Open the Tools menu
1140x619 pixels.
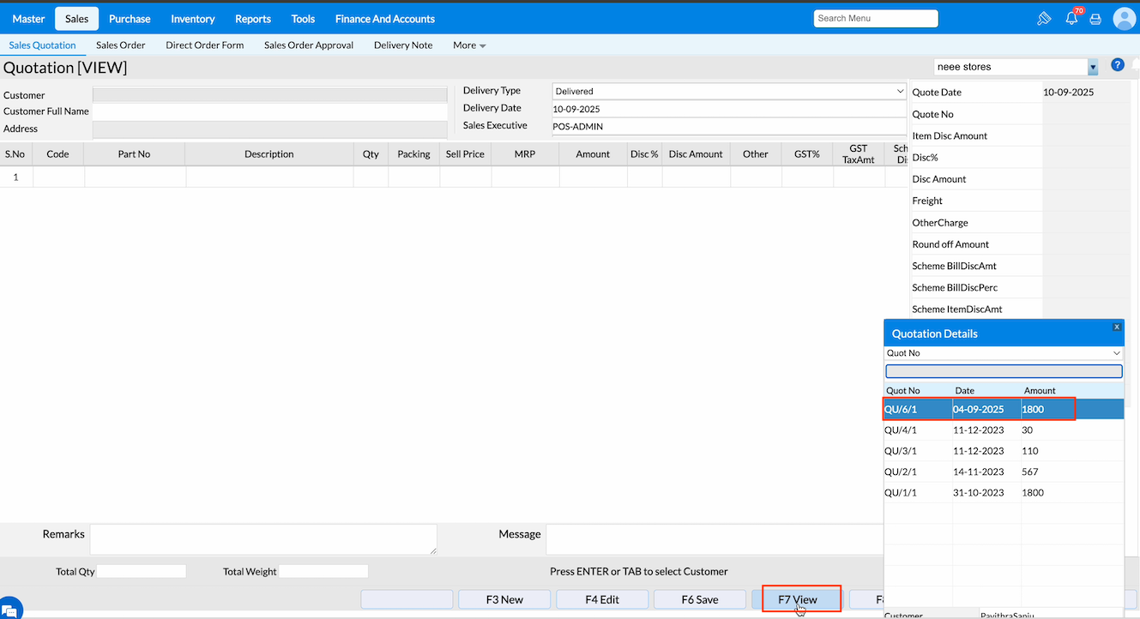303,19
